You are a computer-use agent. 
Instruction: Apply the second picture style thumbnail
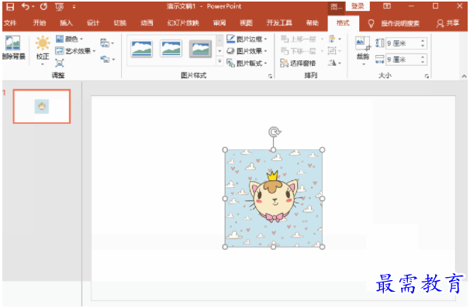point(171,49)
